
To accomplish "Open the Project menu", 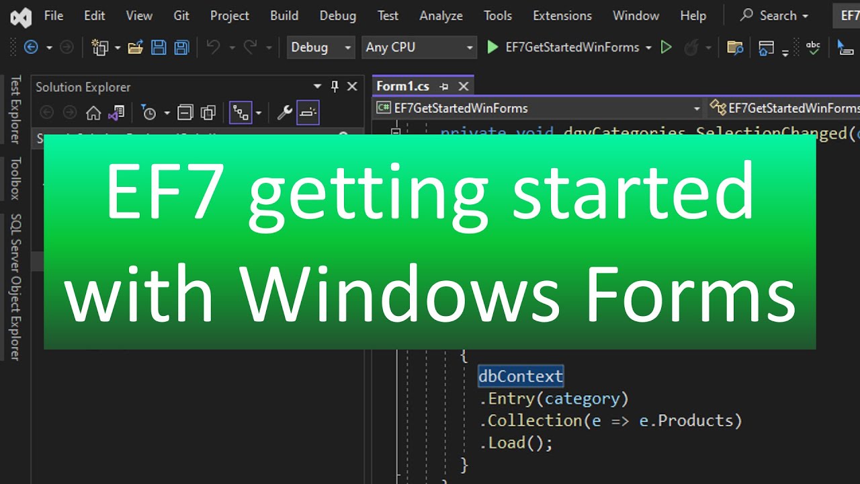I will [x=229, y=15].
